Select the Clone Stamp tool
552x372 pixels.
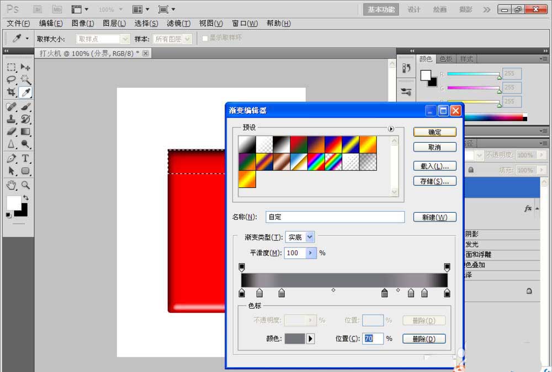[x=10, y=118]
